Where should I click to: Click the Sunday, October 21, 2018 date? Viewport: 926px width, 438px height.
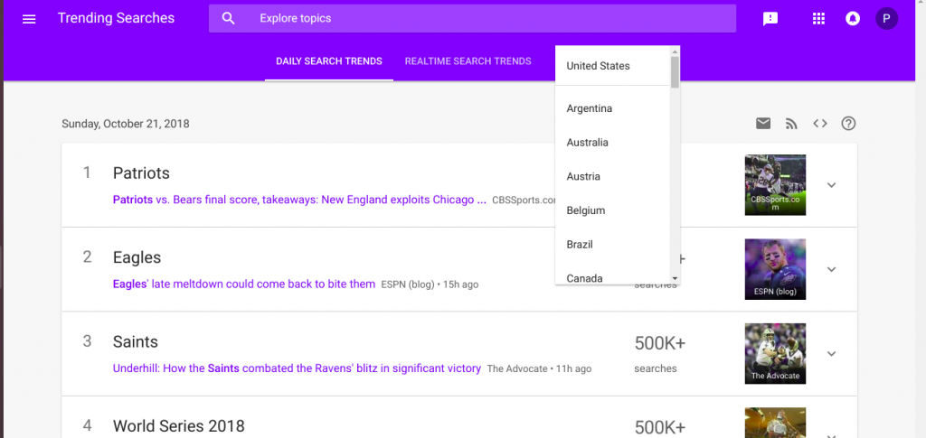[126, 124]
